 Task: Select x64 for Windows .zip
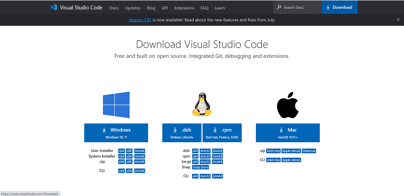[x=122, y=162]
